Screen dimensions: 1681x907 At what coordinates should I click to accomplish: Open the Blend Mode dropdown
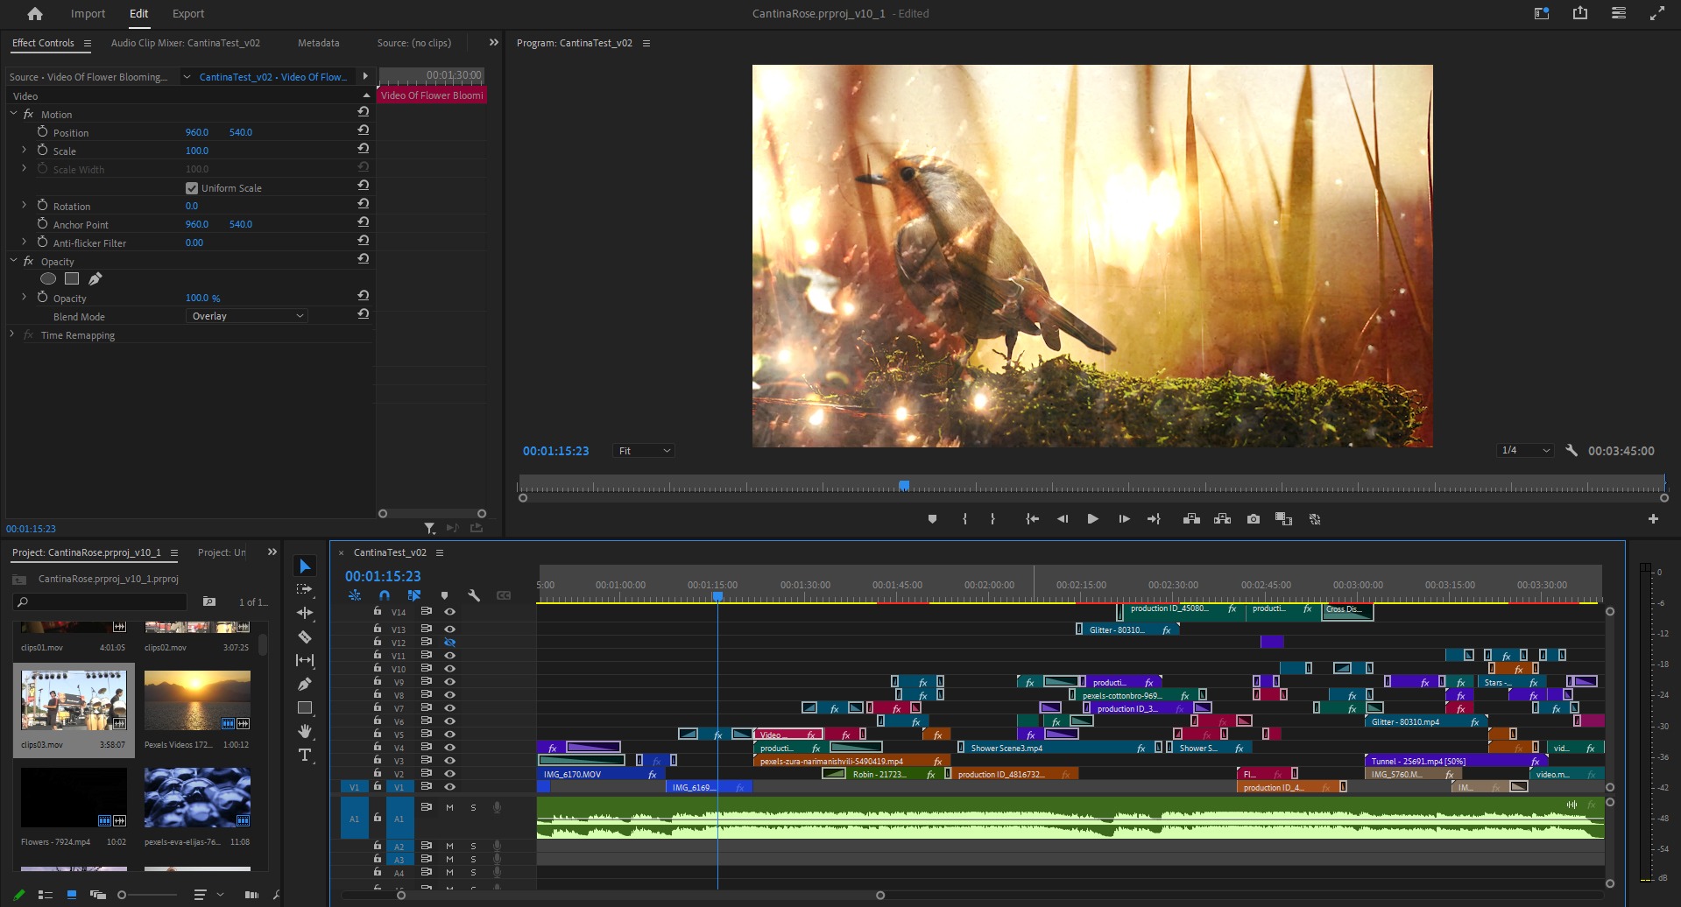(247, 316)
